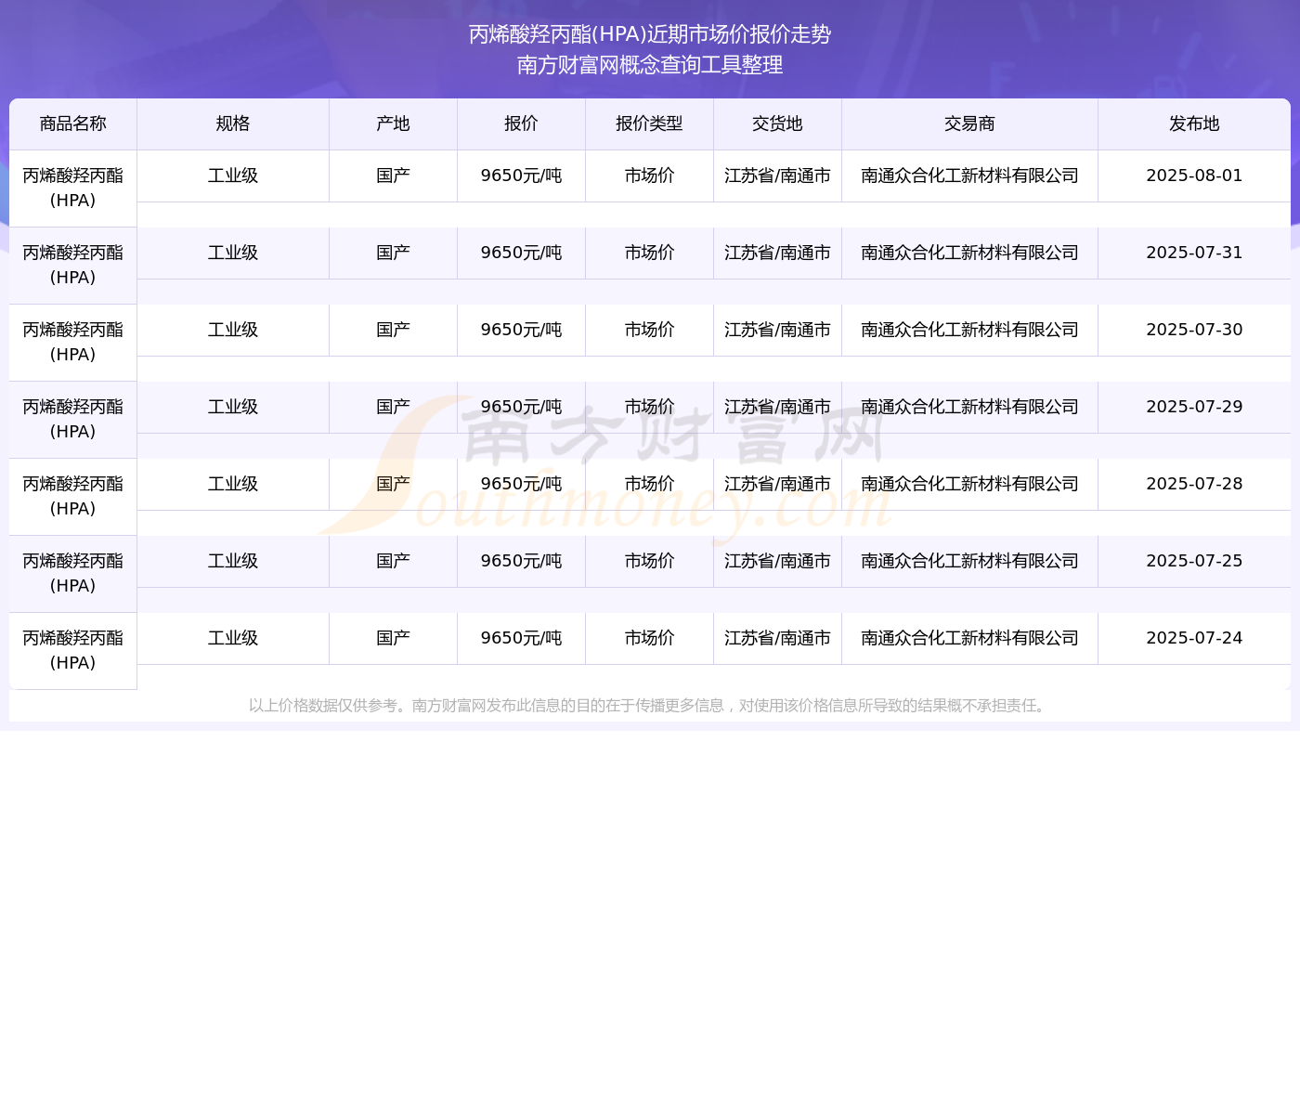Select the date cell 2025-07-30
The image size is (1300, 1119).
pos(1194,330)
